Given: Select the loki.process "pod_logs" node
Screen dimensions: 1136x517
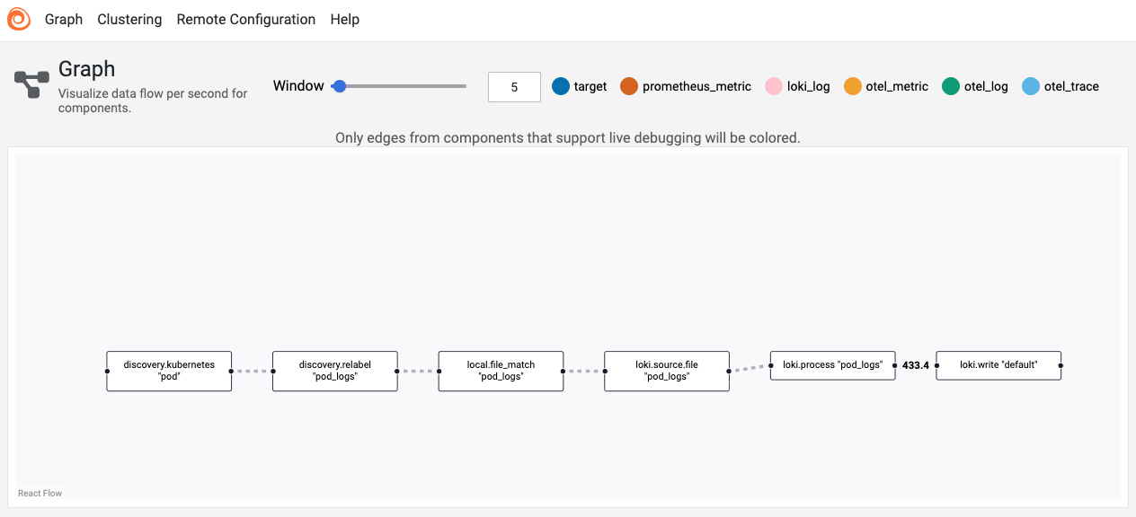Looking at the screenshot, I should coord(833,365).
